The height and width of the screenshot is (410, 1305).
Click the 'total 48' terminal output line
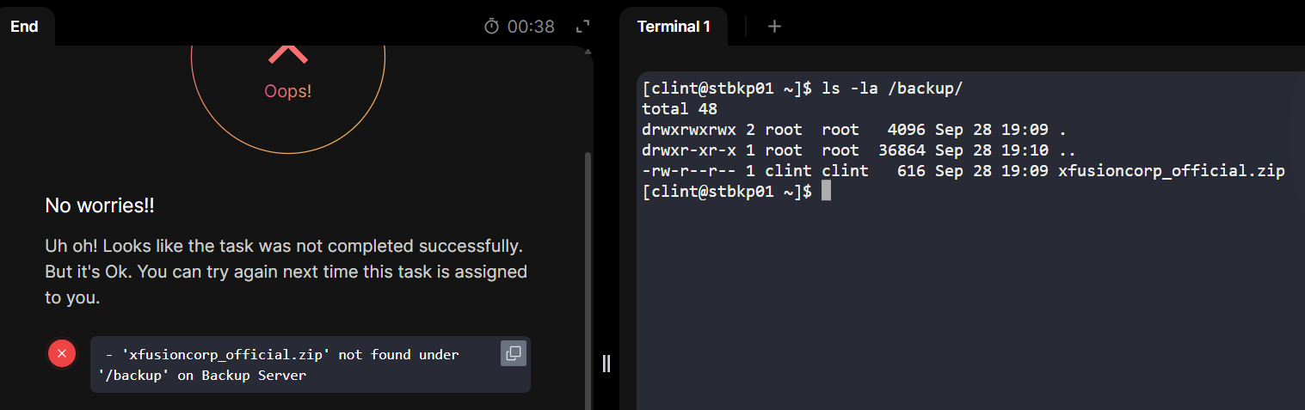pos(680,109)
